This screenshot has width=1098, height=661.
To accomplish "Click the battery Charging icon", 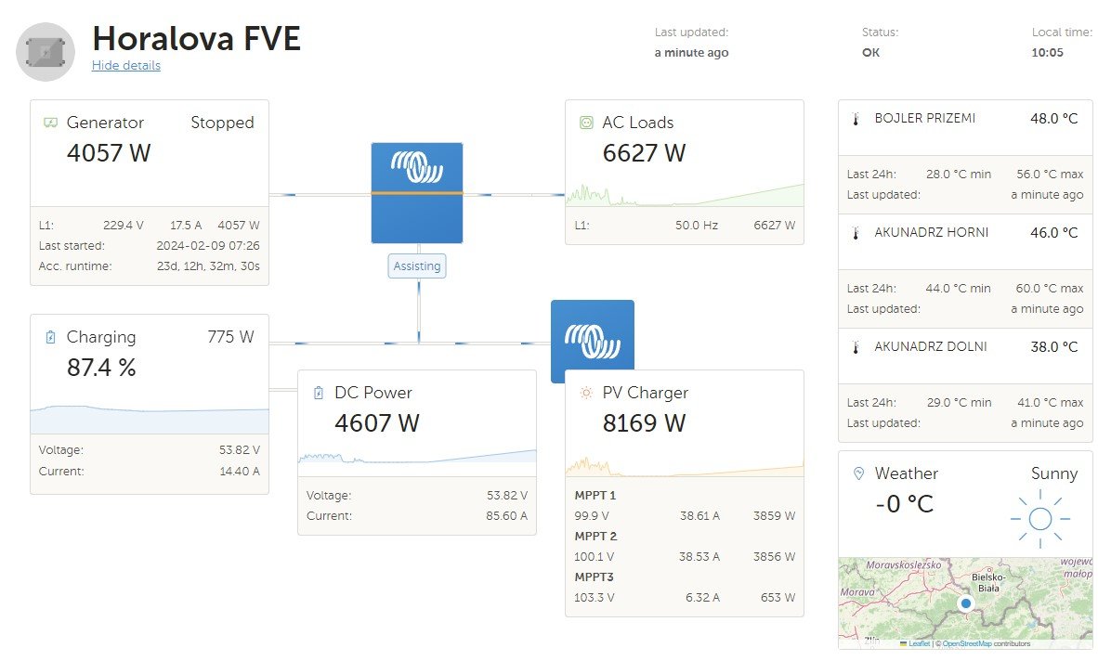I will point(50,337).
